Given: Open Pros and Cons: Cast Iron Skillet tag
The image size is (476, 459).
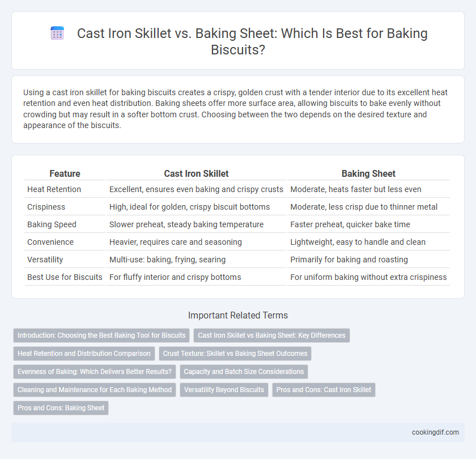Looking at the screenshot, I should pyautogui.click(x=324, y=390).
